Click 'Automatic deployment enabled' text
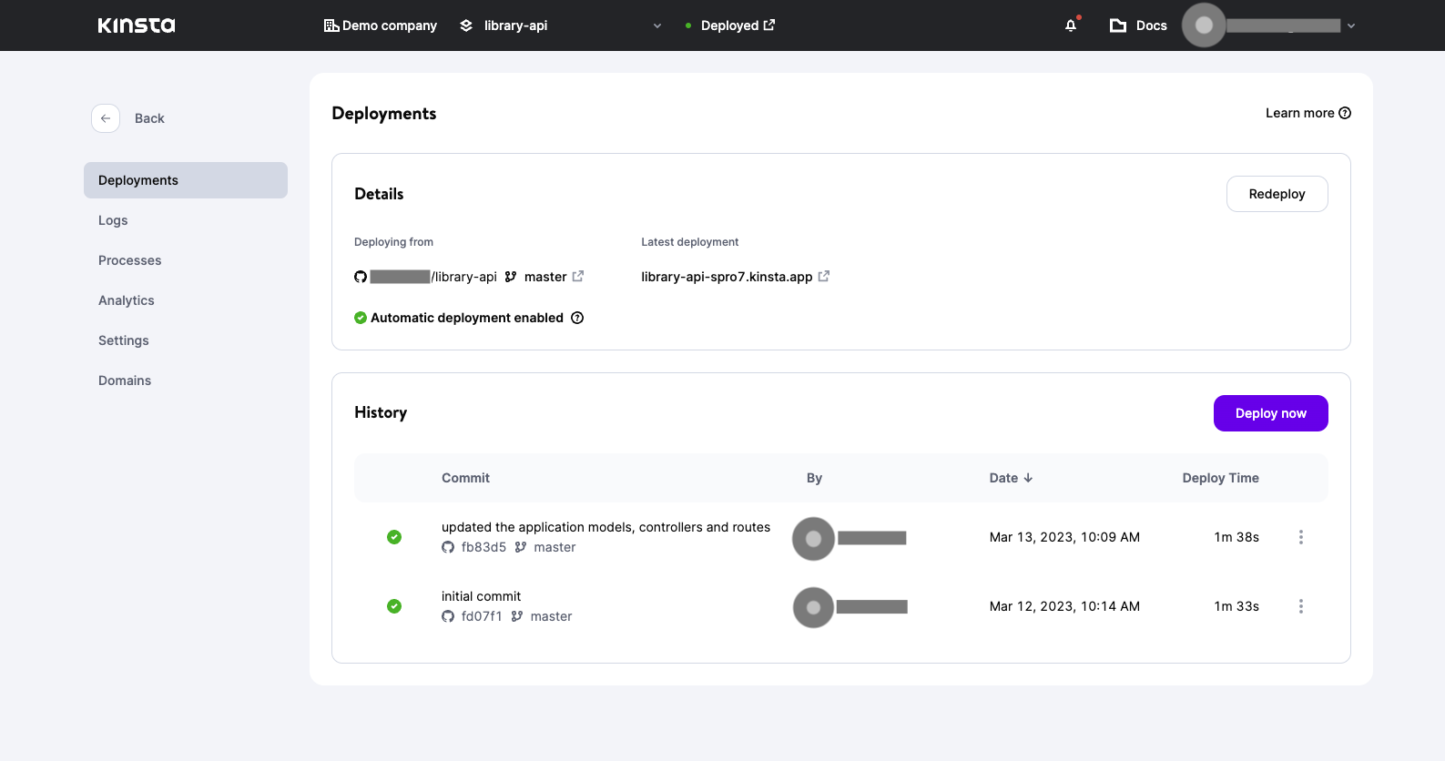Screen dimensions: 1445x761 467,318
